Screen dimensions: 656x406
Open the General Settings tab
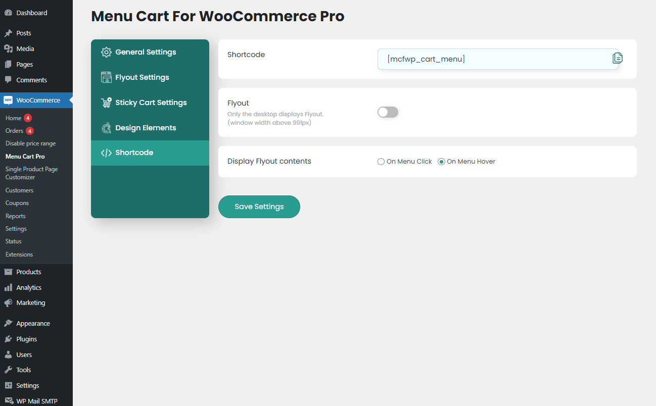point(150,52)
